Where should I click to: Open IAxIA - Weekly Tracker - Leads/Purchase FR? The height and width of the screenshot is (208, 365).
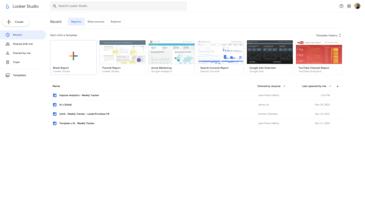click(x=84, y=114)
